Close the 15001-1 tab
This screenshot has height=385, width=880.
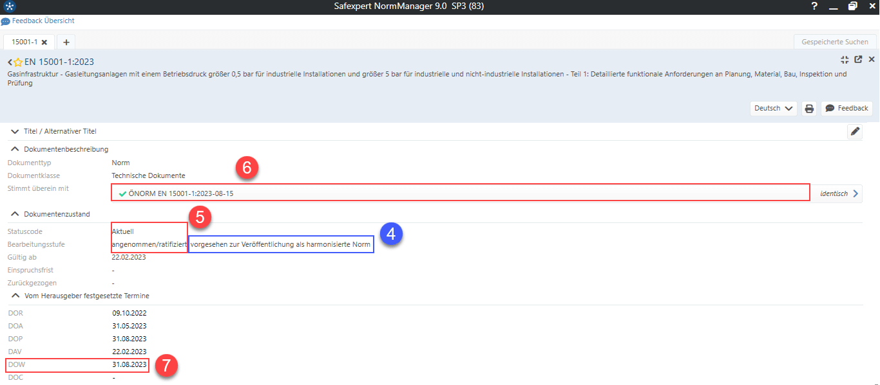[x=44, y=42]
